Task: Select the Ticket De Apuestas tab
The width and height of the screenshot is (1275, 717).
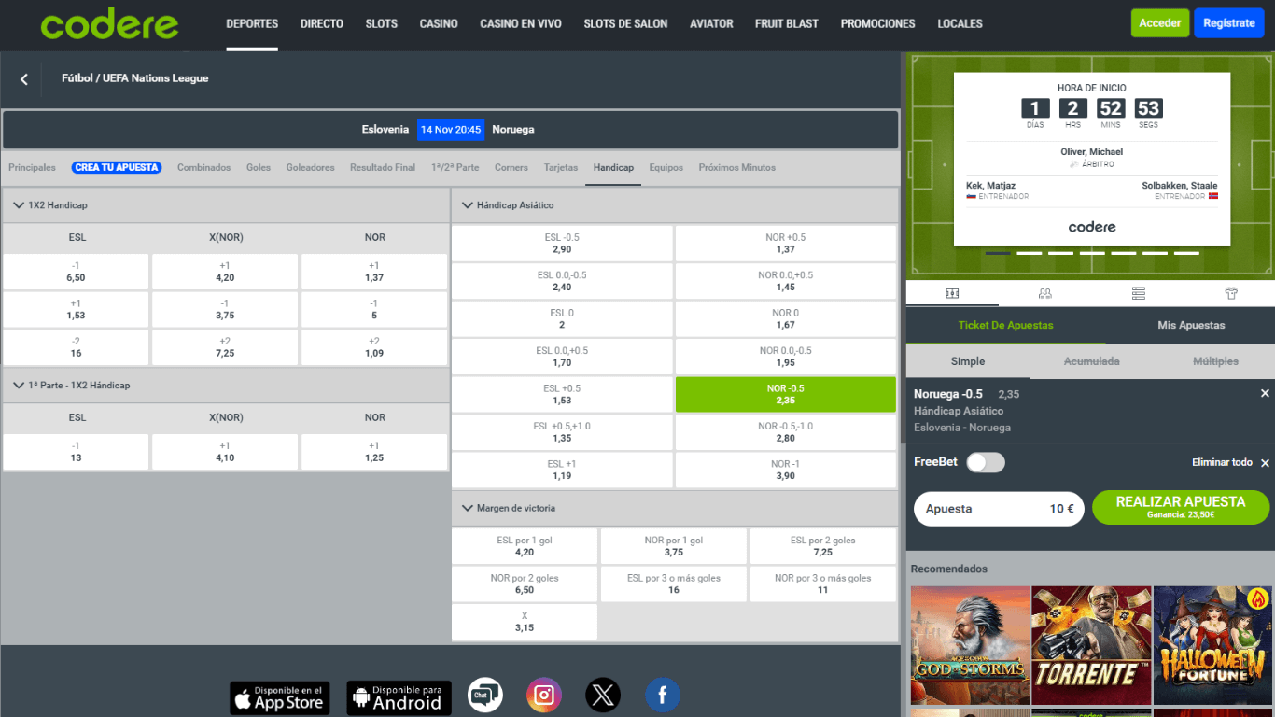Action: [1005, 326]
